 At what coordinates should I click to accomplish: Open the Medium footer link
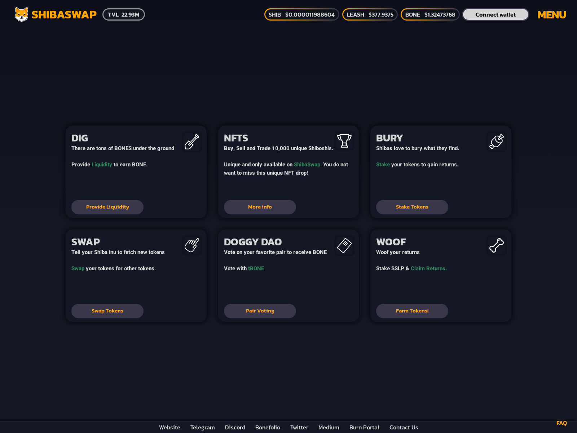coord(329,428)
